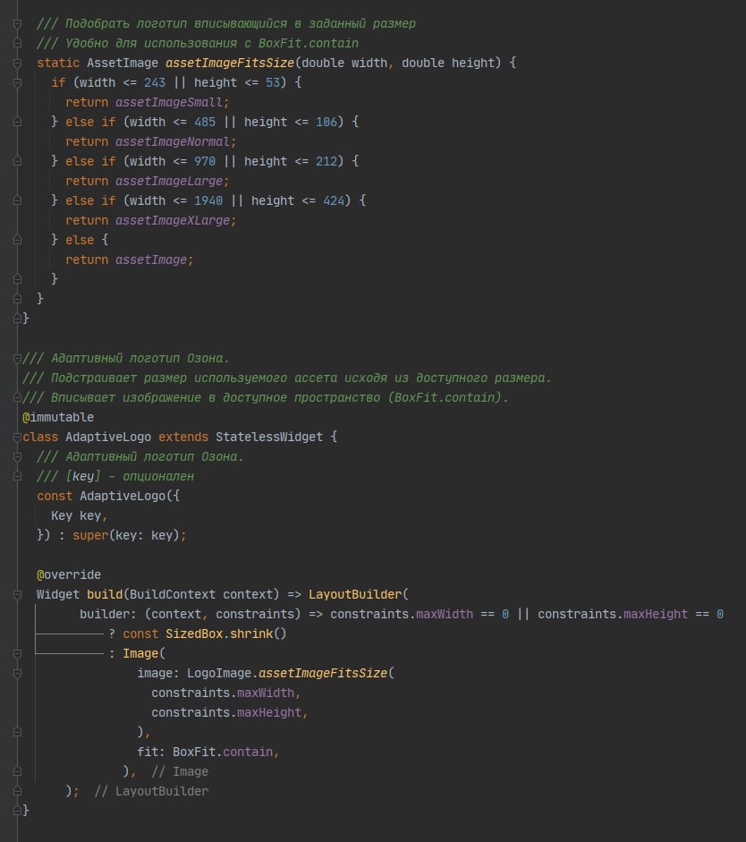Click 'double height' parameter in method signature

[x=447, y=63]
